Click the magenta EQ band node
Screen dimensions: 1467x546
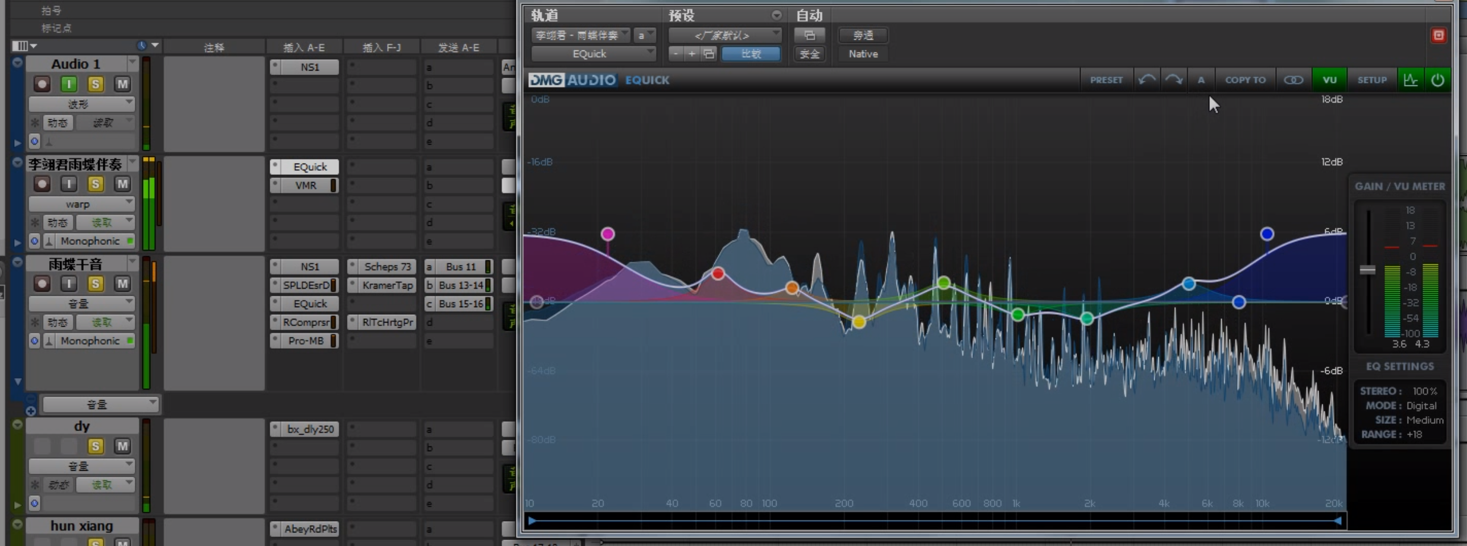607,234
